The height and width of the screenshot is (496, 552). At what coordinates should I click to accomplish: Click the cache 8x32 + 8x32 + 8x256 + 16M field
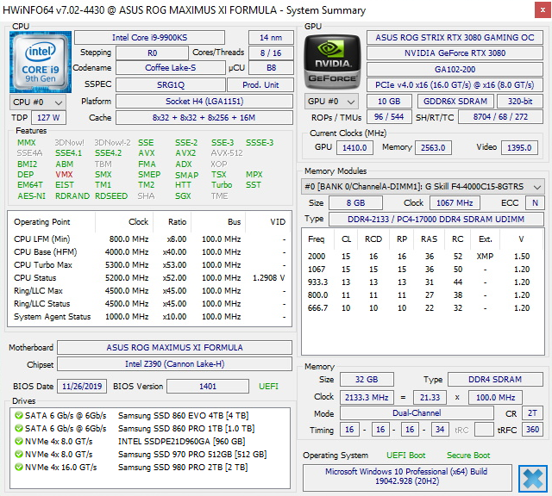pos(204,118)
